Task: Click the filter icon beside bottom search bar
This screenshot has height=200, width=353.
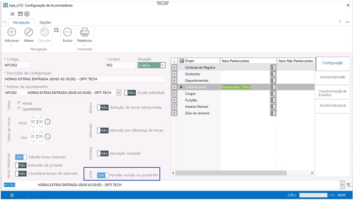Action: pyautogui.click(x=348, y=185)
